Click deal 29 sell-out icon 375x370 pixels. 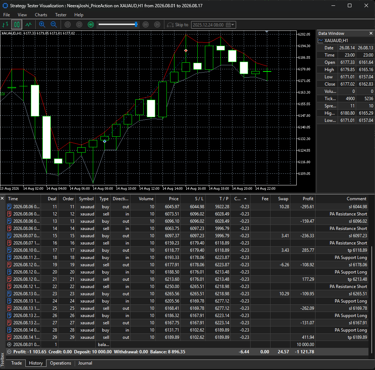9,337
